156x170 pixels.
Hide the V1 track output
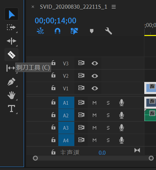click(x=95, y=88)
